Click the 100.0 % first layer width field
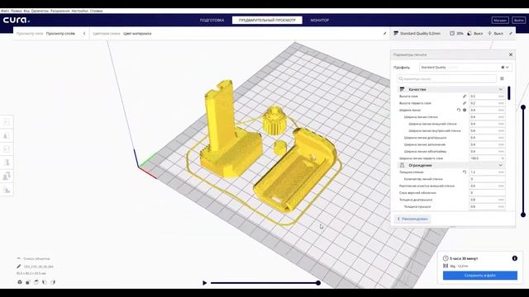This screenshot has width=529, height=297. (487, 158)
